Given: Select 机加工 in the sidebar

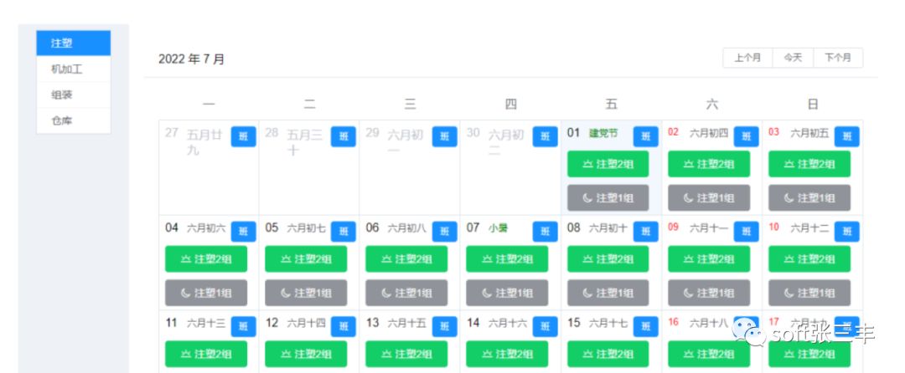Looking at the screenshot, I should click(x=74, y=69).
